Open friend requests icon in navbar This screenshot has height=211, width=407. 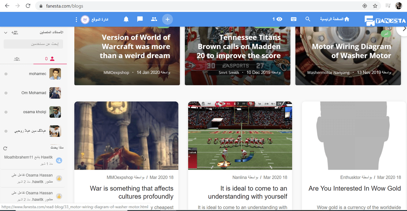click(154, 19)
